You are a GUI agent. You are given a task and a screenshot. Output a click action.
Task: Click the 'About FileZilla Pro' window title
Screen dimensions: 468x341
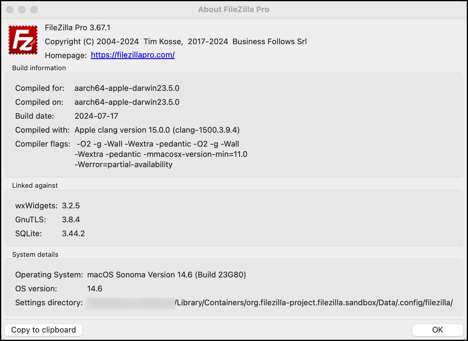(x=234, y=9)
